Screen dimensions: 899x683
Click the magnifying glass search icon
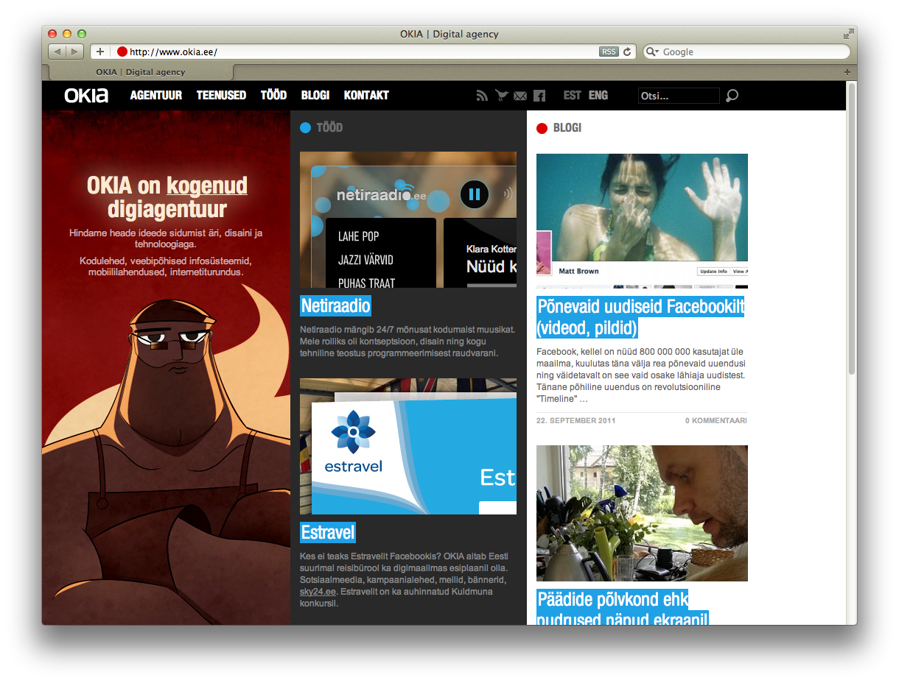pos(732,96)
